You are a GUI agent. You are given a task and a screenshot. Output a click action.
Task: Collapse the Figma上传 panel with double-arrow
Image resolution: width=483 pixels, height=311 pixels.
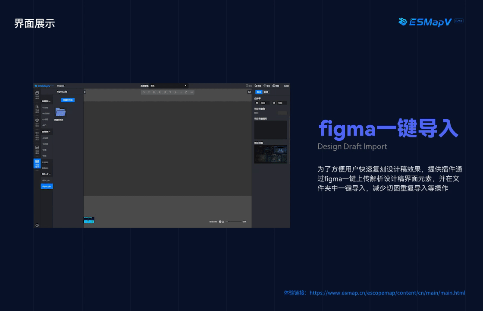pos(85,92)
